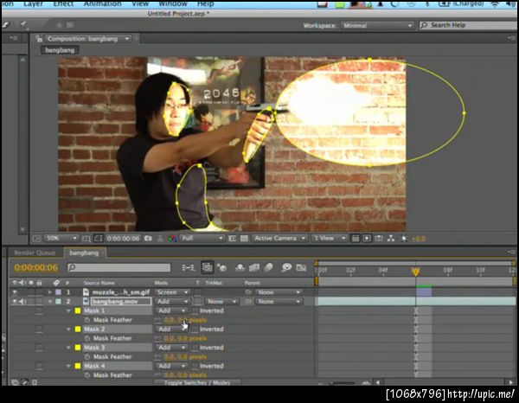Toggle Fast Previews icon

[367, 238]
